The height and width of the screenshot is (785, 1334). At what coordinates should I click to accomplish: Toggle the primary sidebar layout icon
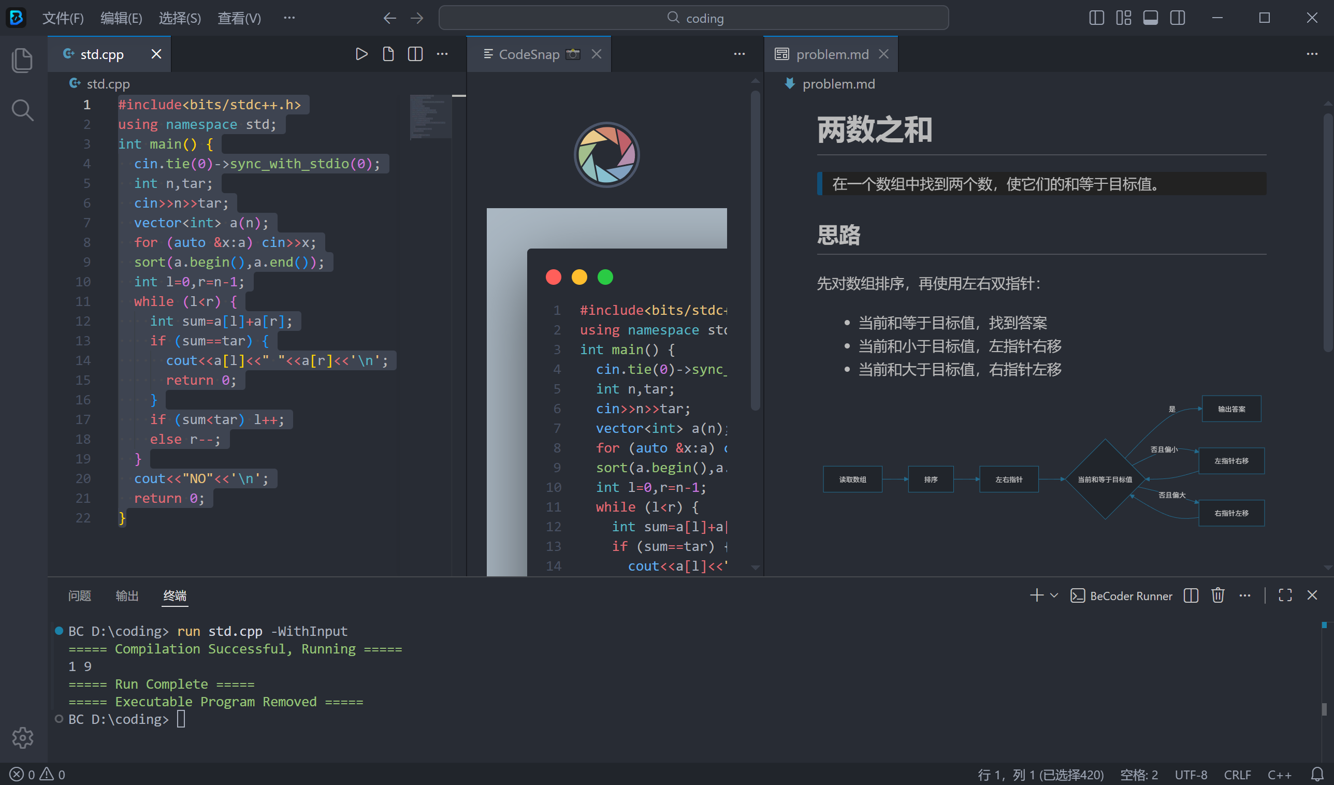pos(1097,18)
